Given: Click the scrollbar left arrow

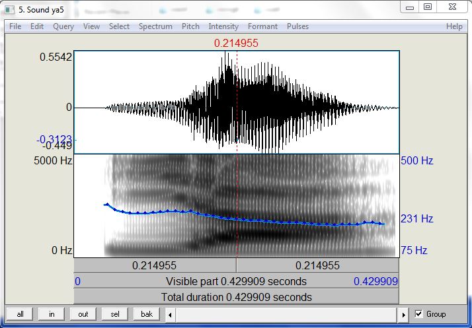Looking at the screenshot, I should (170, 315).
